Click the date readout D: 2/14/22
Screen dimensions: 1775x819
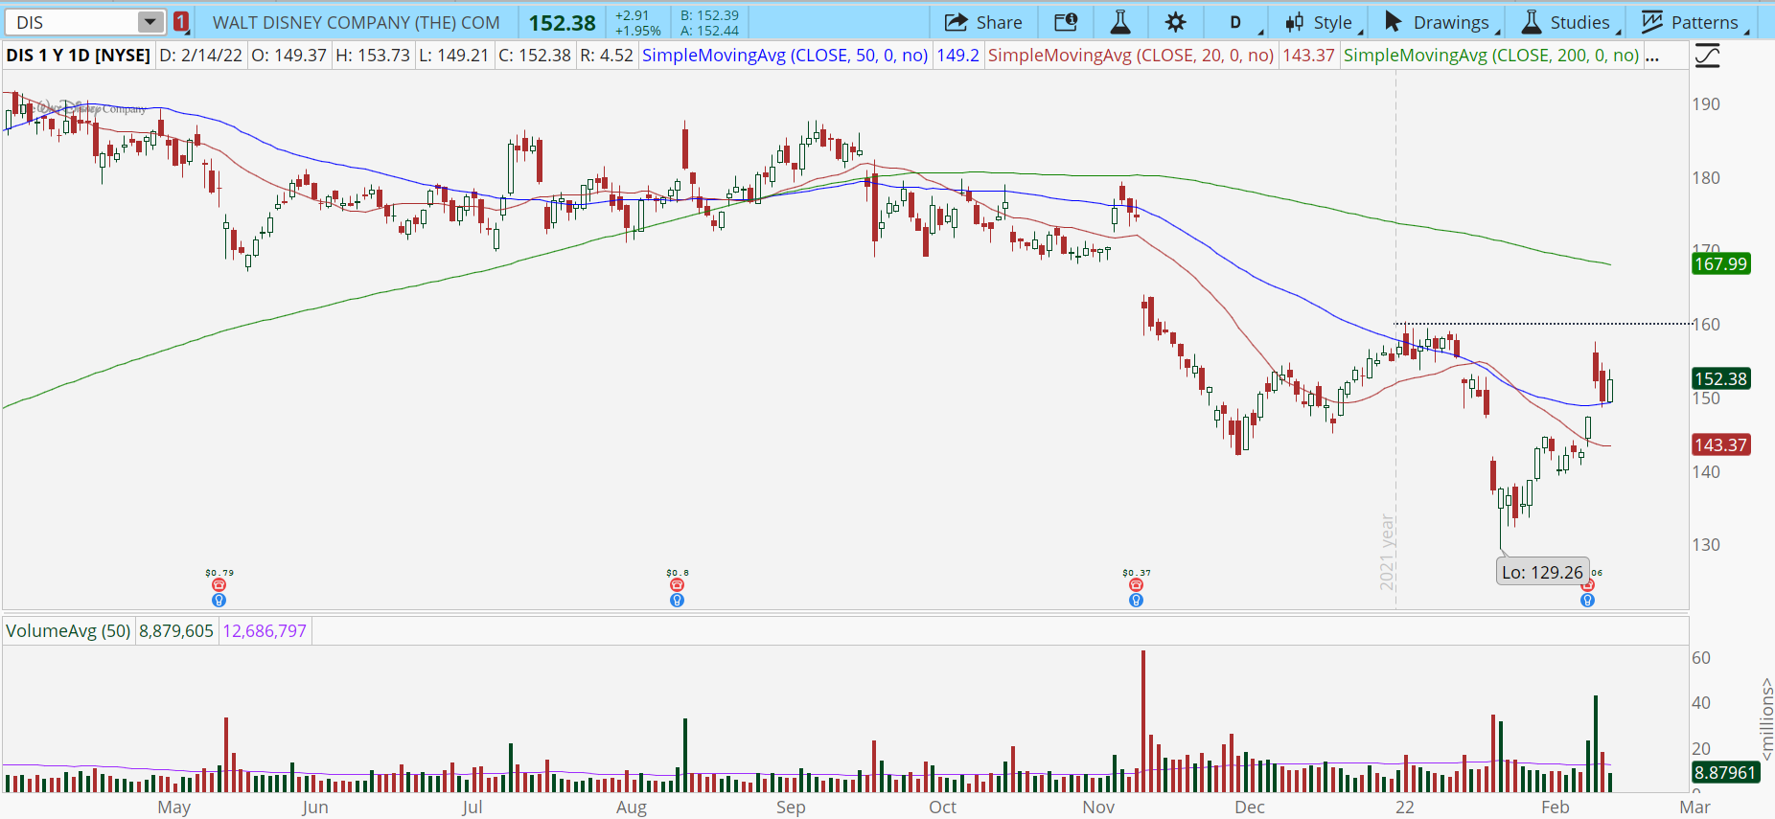[201, 56]
